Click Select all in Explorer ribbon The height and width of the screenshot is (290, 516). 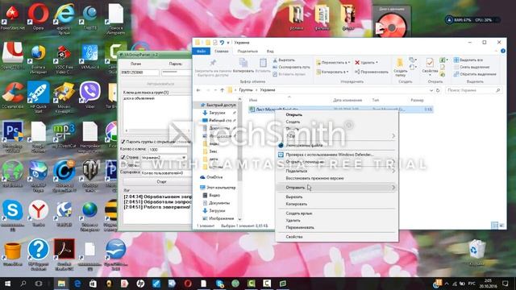point(468,60)
